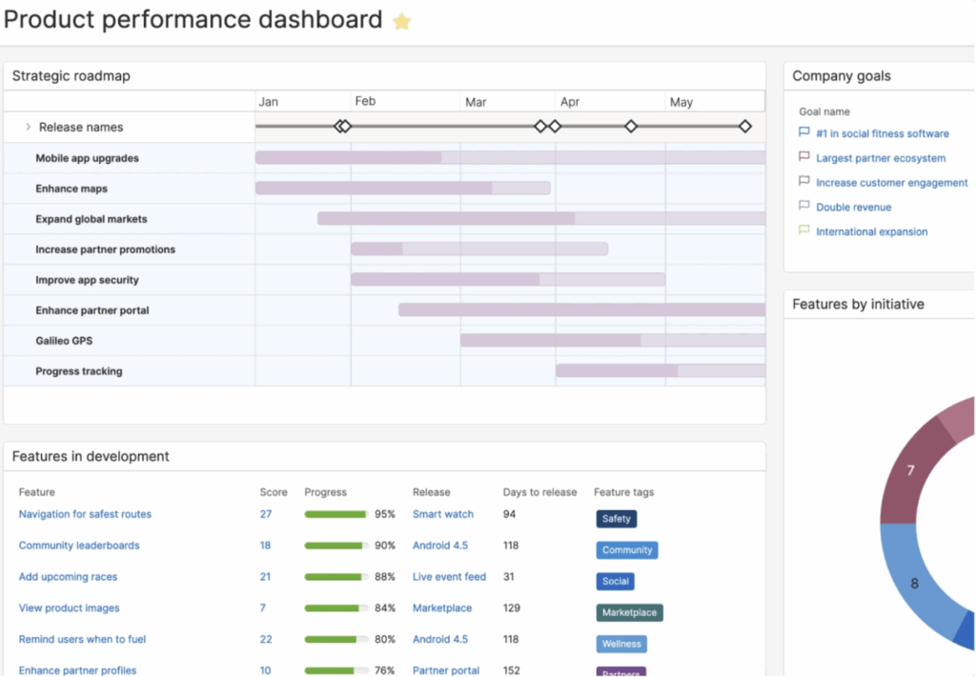Select the 'Marketplace' feature tag

(x=629, y=612)
